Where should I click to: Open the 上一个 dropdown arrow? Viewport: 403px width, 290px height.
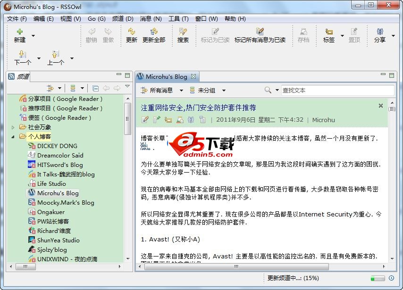tap(72, 58)
